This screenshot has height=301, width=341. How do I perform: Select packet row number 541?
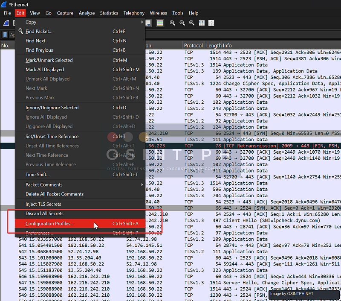coord(170,245)
